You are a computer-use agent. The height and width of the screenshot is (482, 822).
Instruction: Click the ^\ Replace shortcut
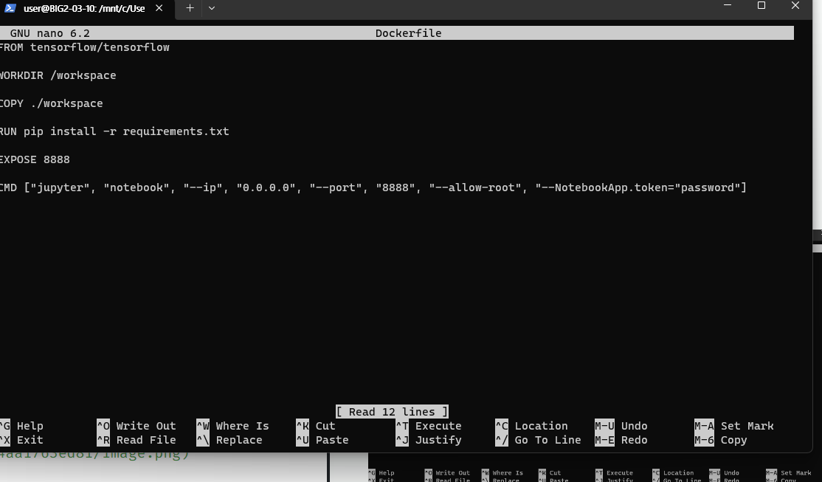tap(229, 440)
